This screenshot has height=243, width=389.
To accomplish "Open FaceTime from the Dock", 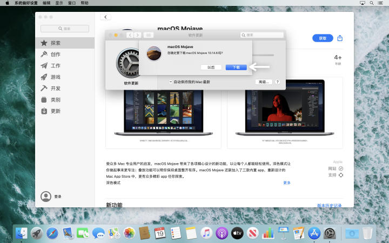I will point(83,233).
